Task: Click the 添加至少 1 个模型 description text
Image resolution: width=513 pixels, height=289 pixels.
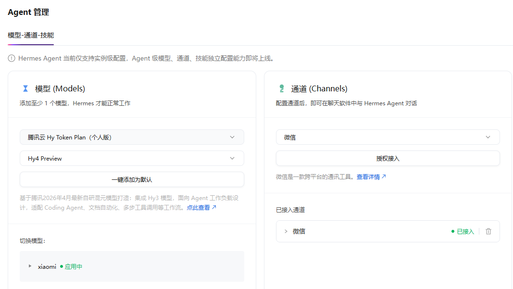Action: [75, 103]
